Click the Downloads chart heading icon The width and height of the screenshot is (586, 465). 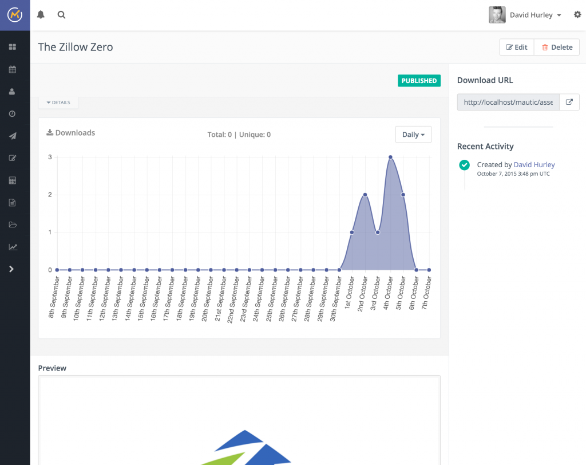50,132
